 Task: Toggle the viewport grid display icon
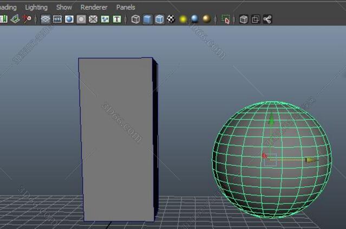pos(45,19)
